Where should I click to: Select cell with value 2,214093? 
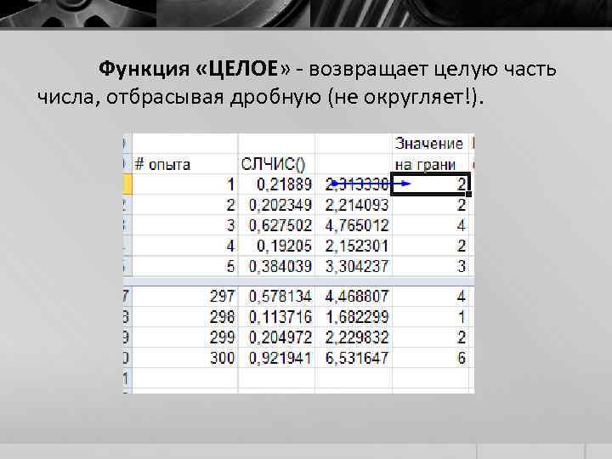354,205
